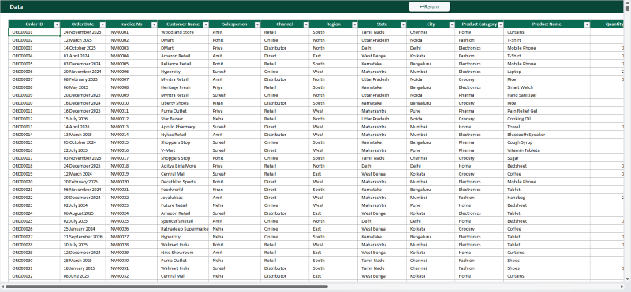Select the Apollo Pharmacy customer cell
This screenshot has height=292, width=631.
tap(183, 127)
